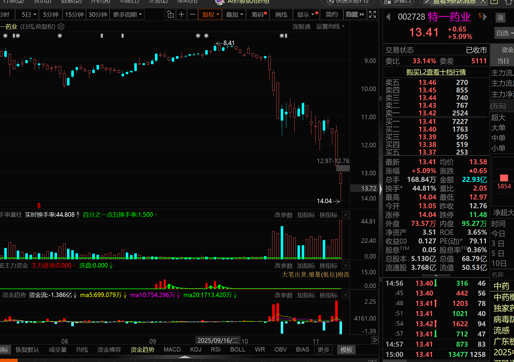Viewport: 514px width, 362px height.
Task: Select 资金博弈 indicator tab
Action: coord(109,350)
